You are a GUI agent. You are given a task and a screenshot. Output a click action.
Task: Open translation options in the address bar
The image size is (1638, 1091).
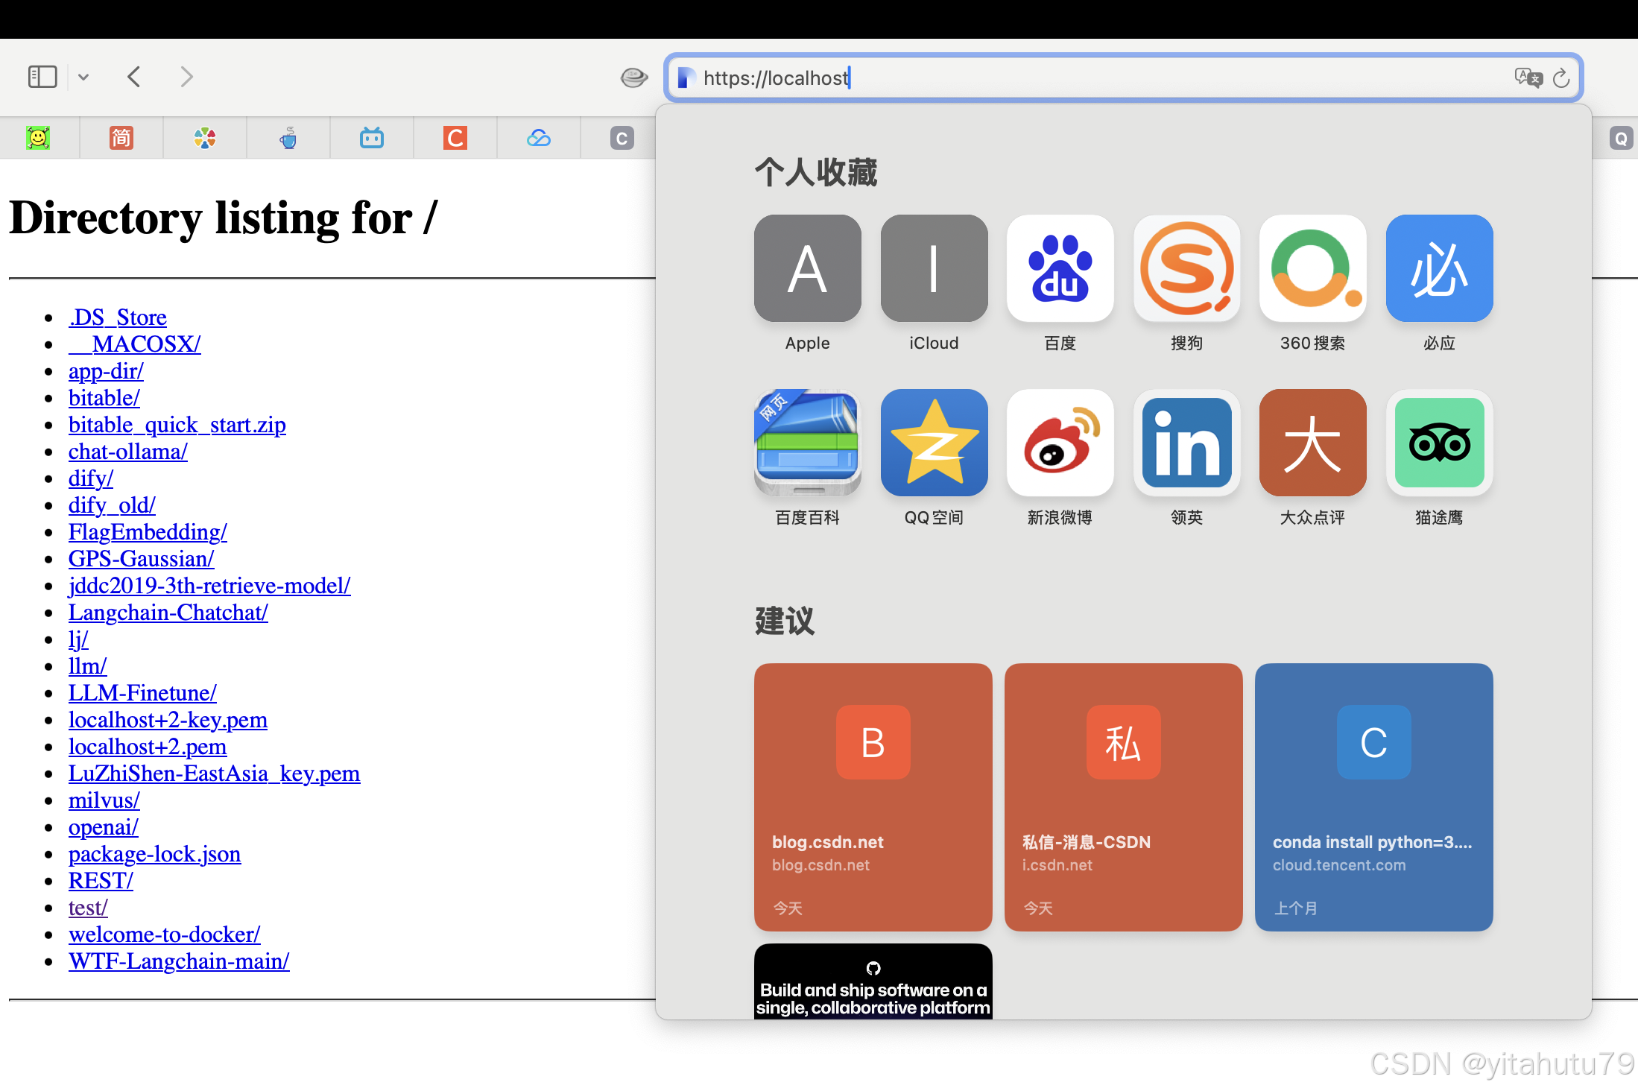point(1528,78)
